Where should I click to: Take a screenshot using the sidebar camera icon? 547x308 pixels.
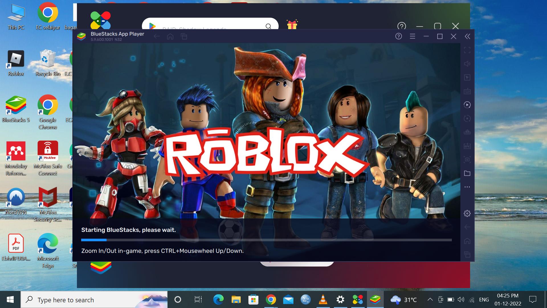(x=467, y=159)
